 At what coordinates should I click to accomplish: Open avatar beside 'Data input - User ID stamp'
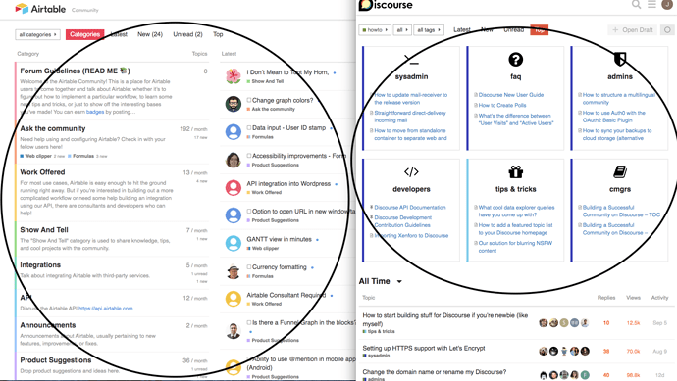(x=234, y=132)
